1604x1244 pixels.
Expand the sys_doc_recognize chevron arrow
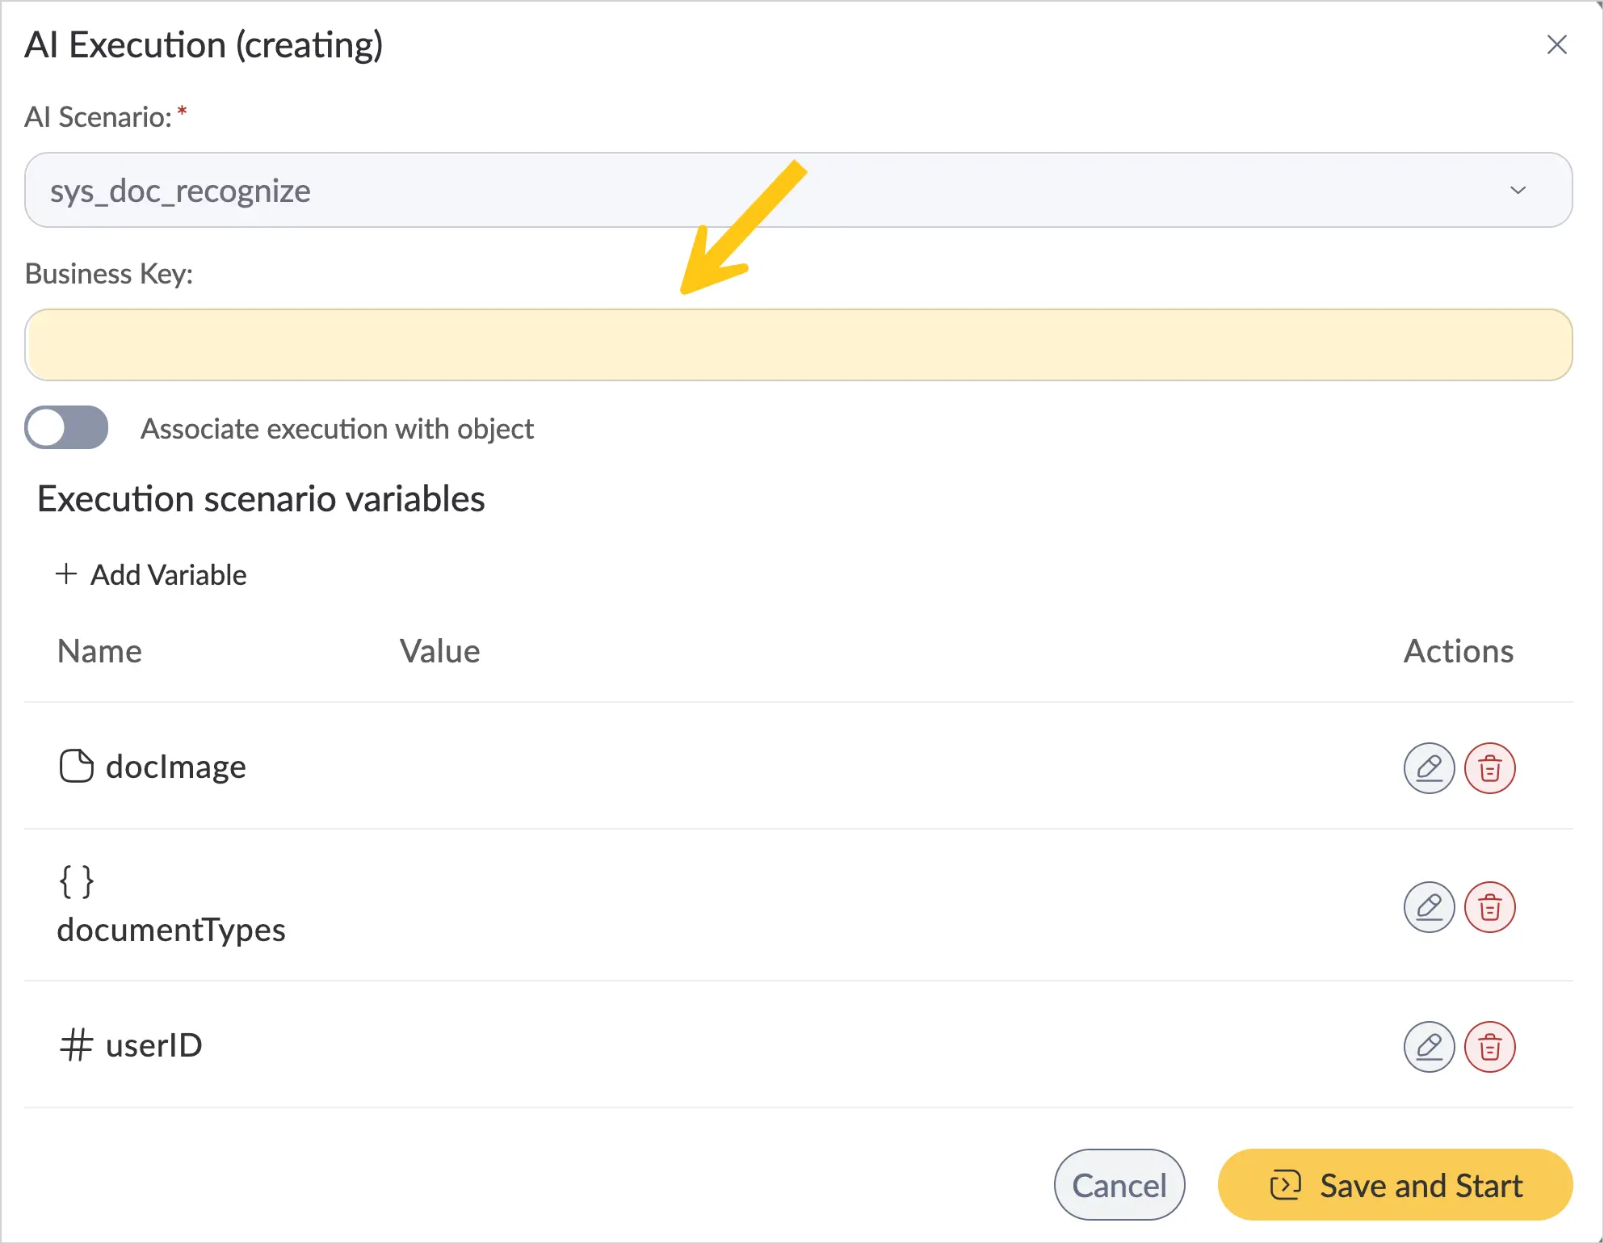(x=1518, y=190)
